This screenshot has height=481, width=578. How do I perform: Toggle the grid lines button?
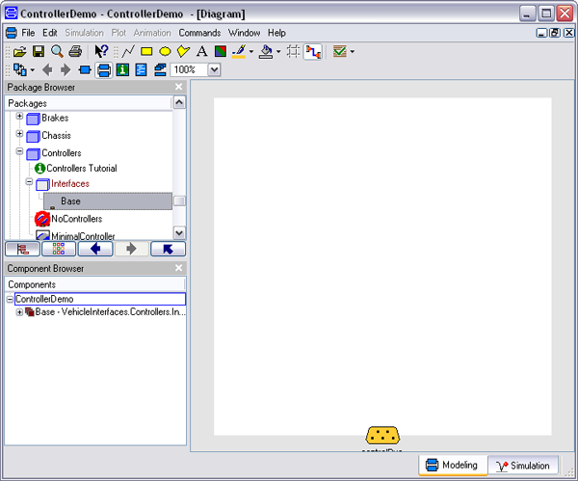pos(292,51)
